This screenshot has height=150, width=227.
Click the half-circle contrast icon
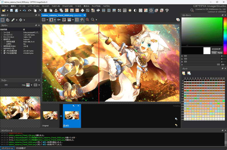135,11
